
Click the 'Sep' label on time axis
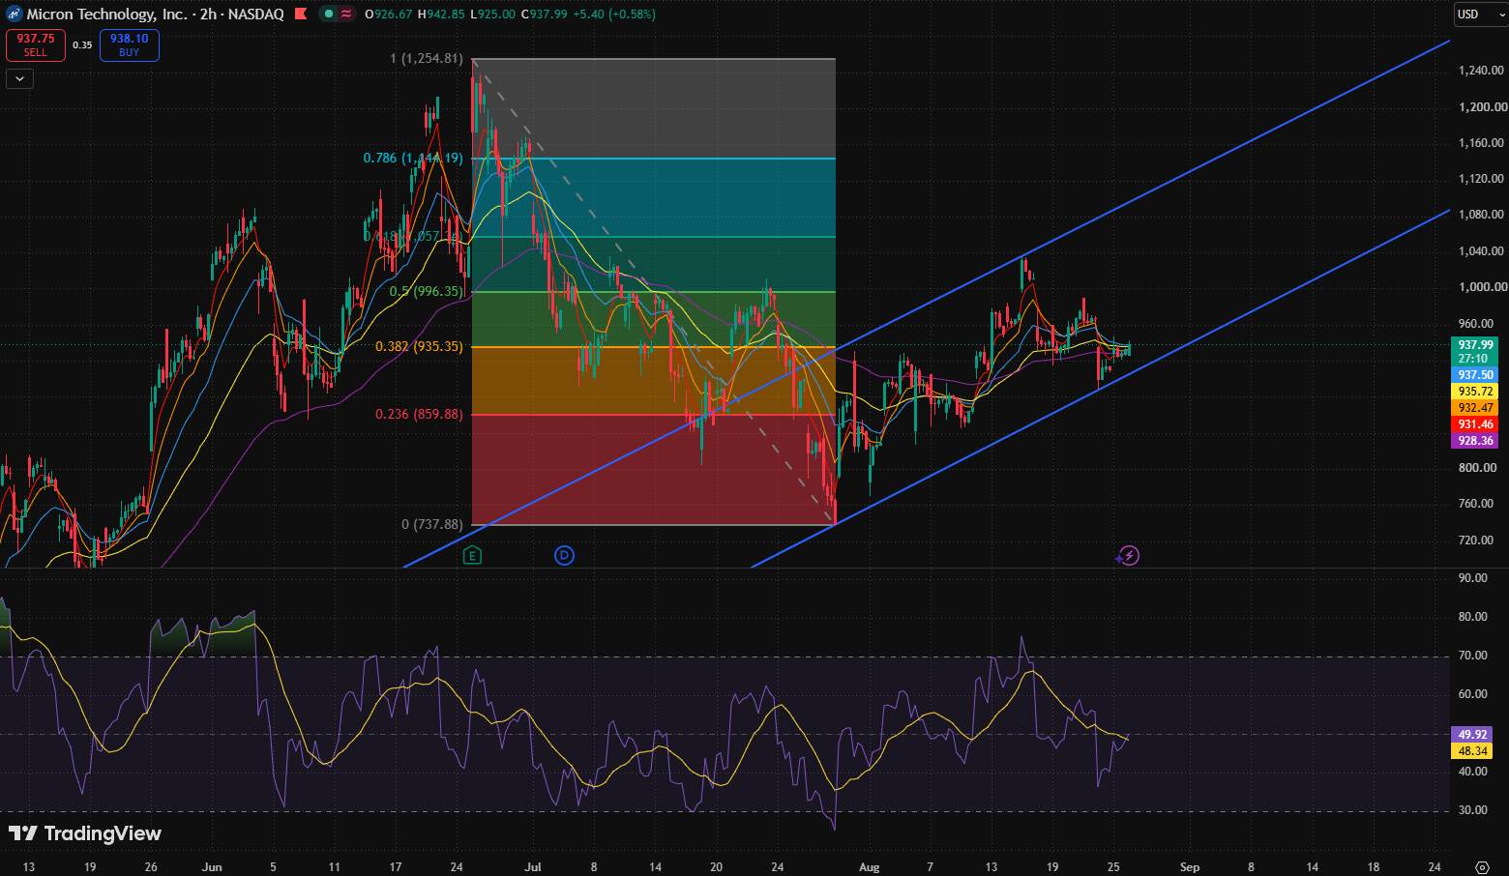tap(1190, 867)
